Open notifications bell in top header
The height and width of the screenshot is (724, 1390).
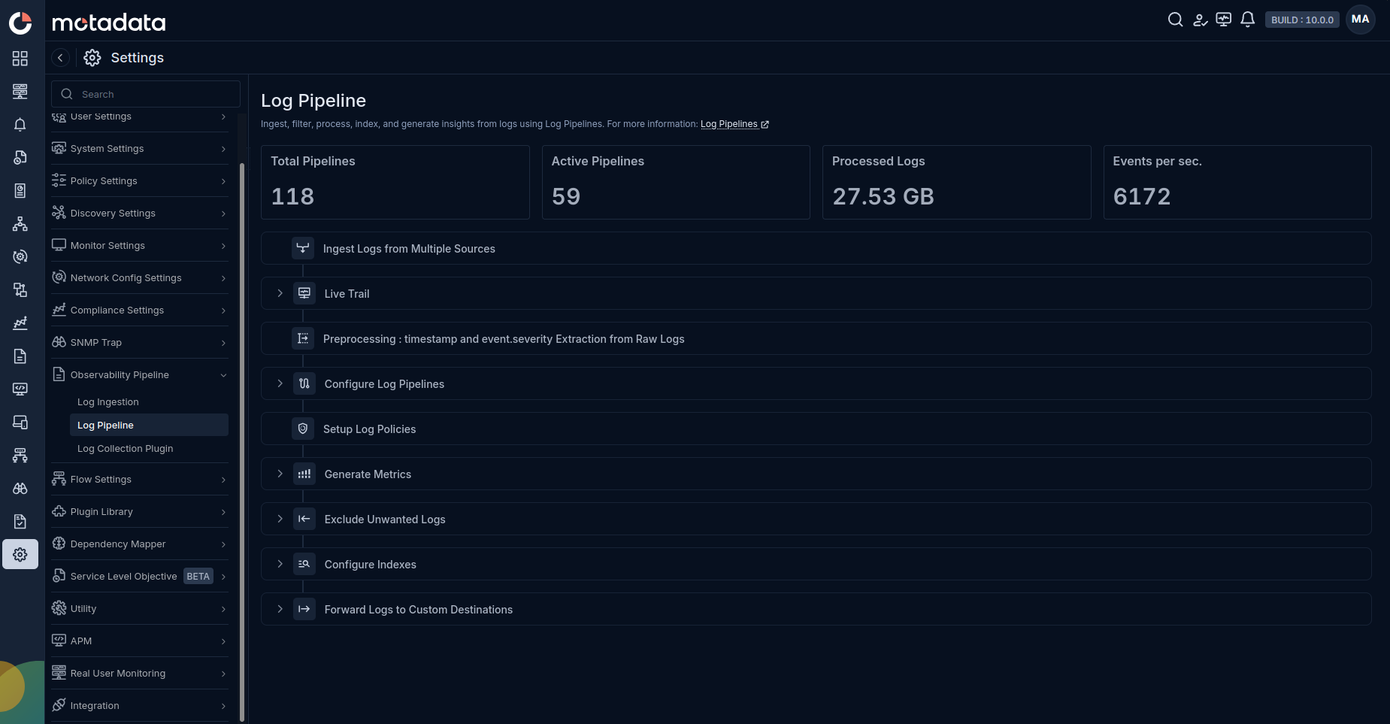click(x=1248, y=20)
